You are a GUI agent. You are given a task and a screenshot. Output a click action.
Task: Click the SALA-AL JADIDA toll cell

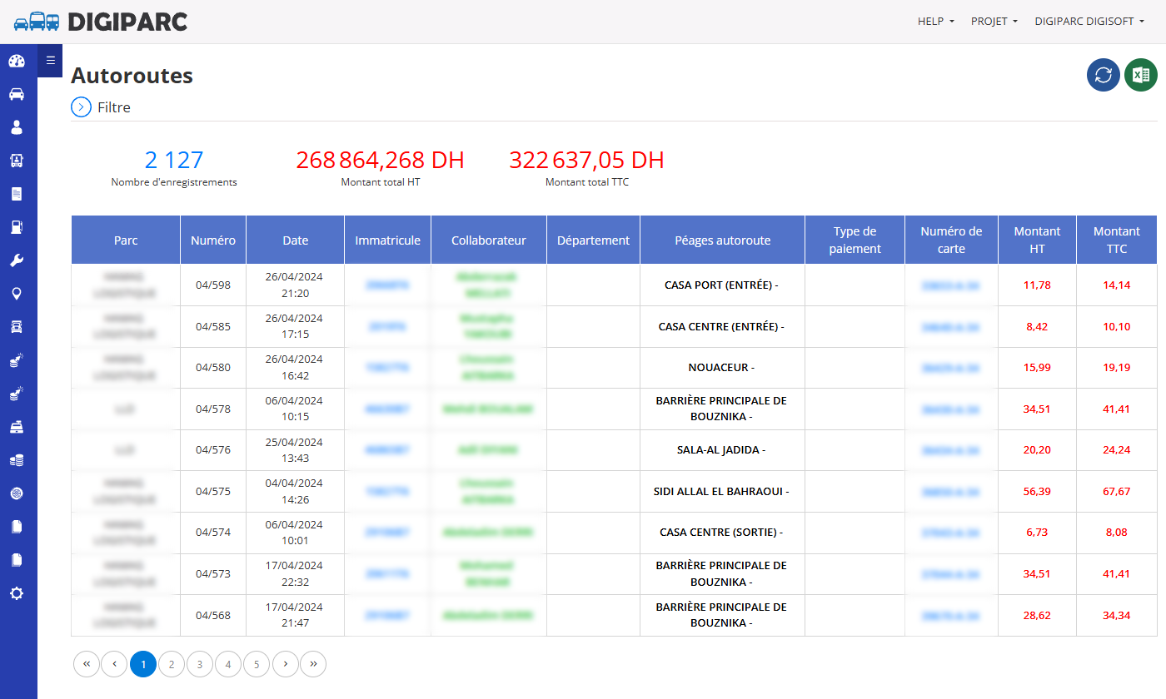click(x=721, y=450)
